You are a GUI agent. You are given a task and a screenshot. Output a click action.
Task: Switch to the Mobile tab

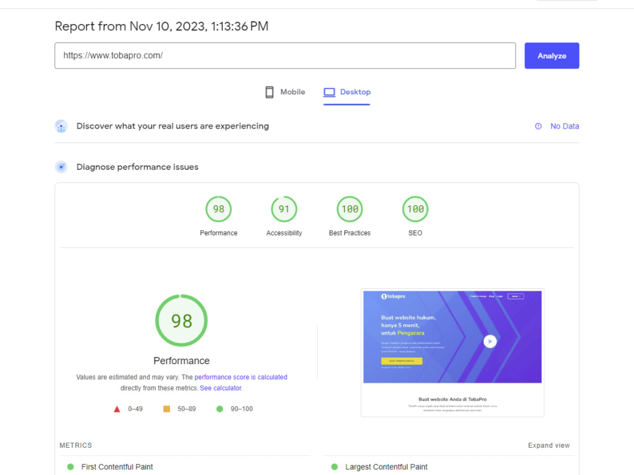(x=285, y=92)
